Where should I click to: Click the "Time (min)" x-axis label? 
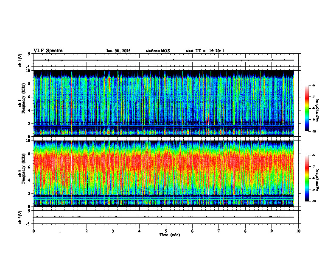coord(170,235)
